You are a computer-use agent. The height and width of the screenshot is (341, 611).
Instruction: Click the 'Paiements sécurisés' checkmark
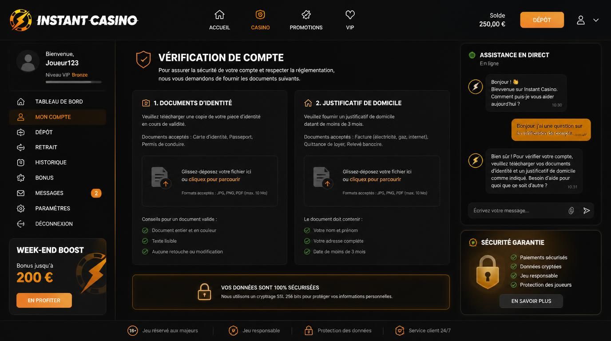[x=514, y=258]
